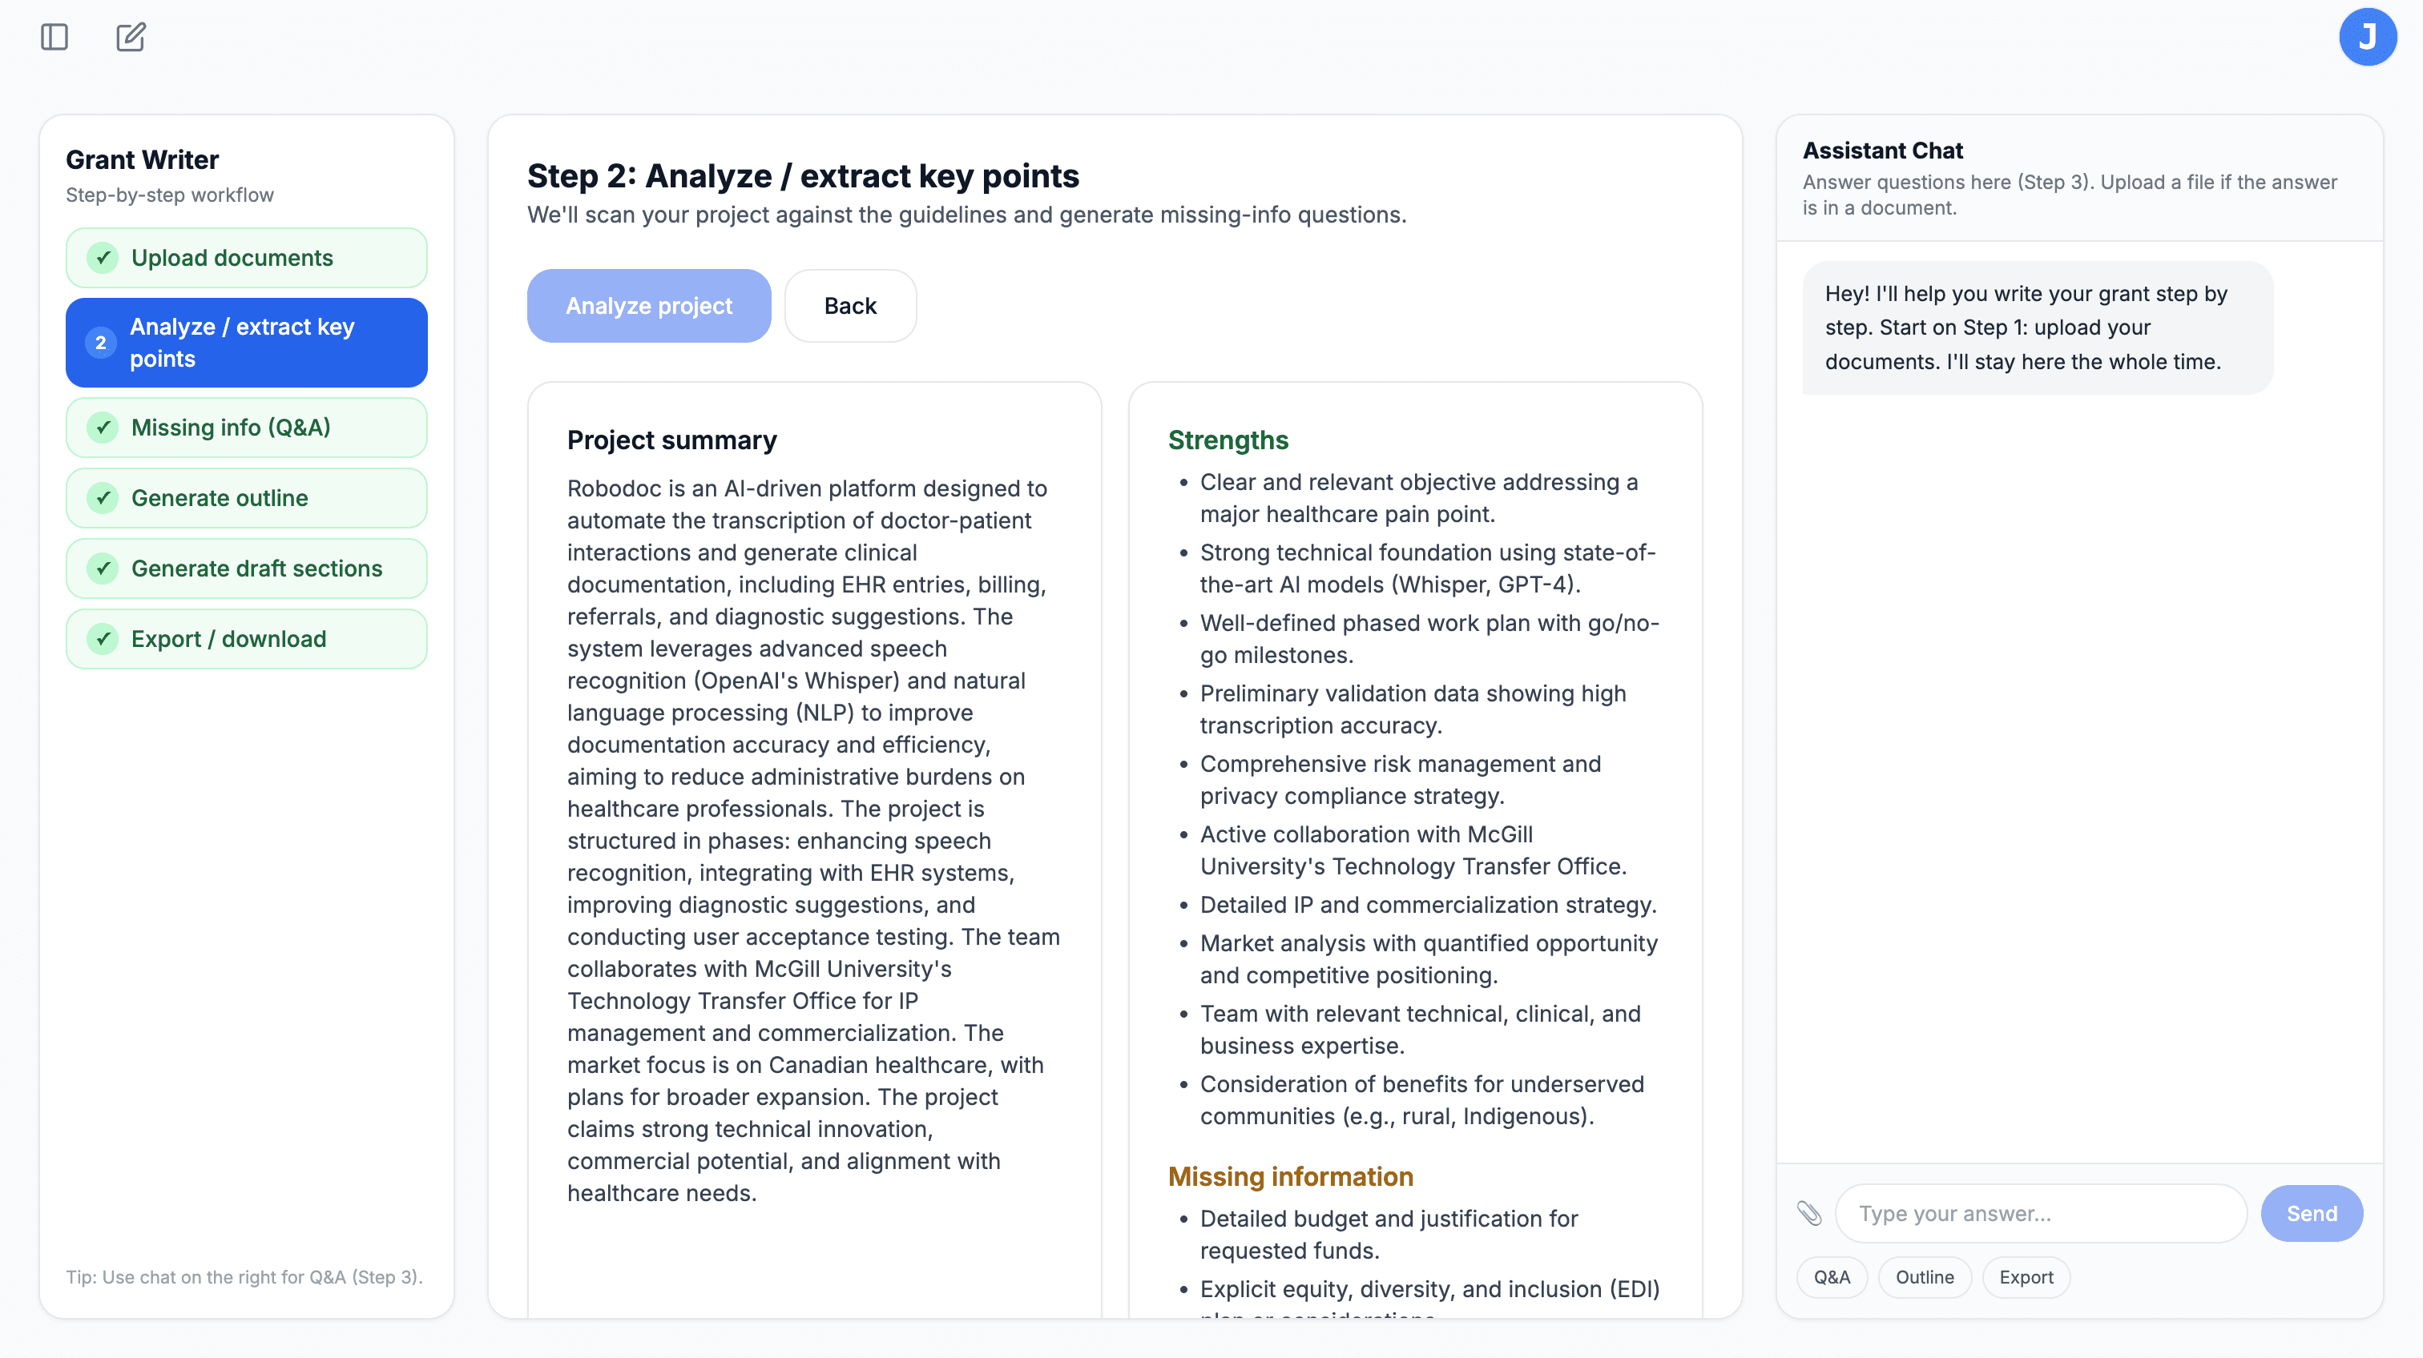Viewport: 2423px width, 1358px height.
Task: Click the number badge on step 2
Action: click(x=101, y=342)
